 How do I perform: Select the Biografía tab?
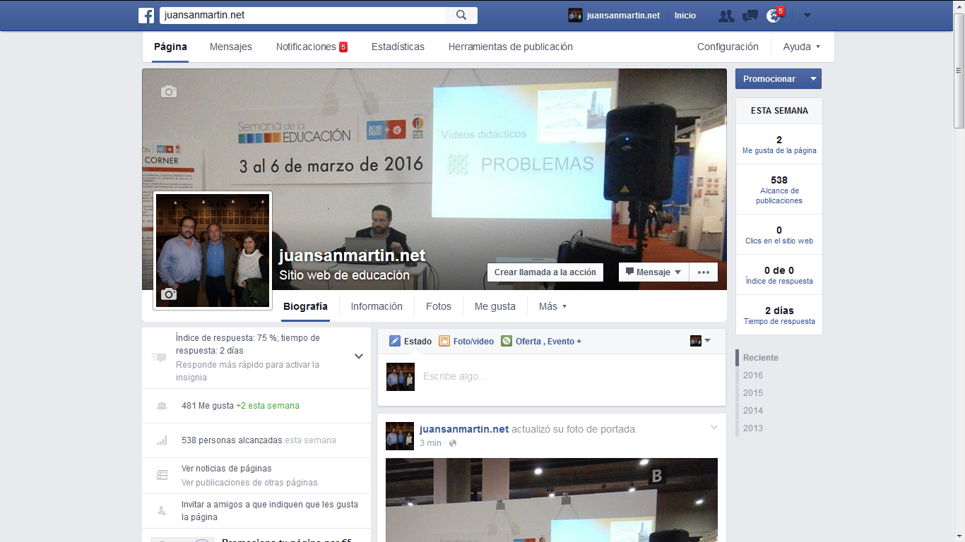(305, 306)
